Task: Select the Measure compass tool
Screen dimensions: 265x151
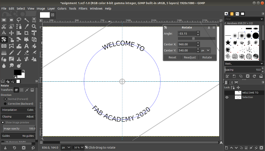Action: pyautogui.click(x=4, y=33)
